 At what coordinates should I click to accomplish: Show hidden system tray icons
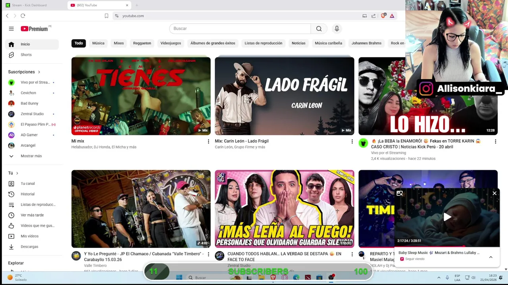[439, 277]
